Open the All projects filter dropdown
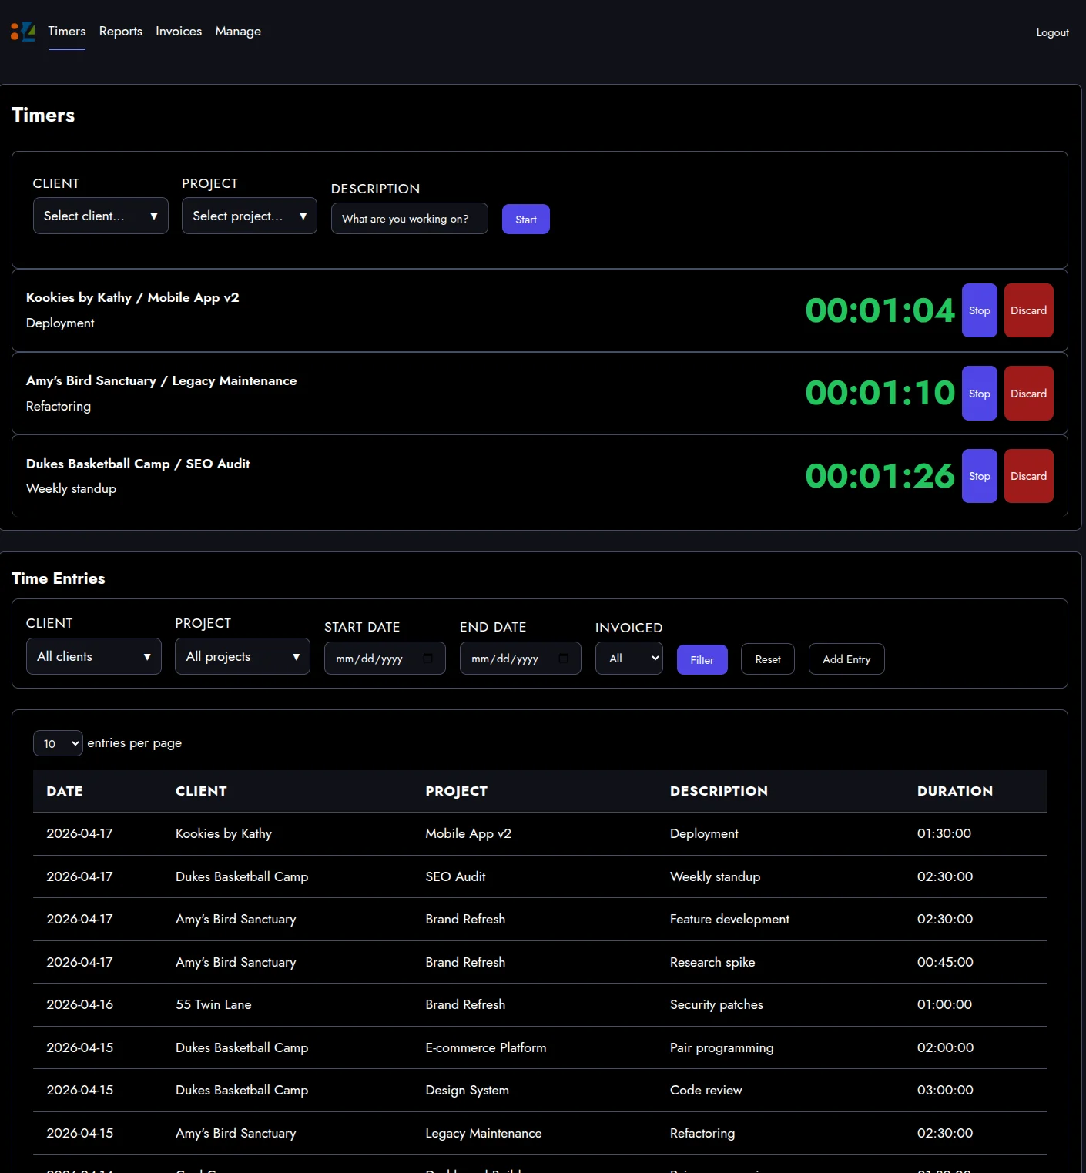The width and height of the screenshot is (1086, 1173). (242, 657)
